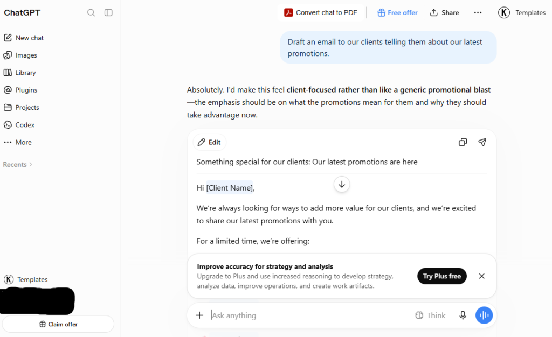The height and width of the screenshot is (337, 552).
Task: Open Library in the sidebar
Action: click(20, 72)
